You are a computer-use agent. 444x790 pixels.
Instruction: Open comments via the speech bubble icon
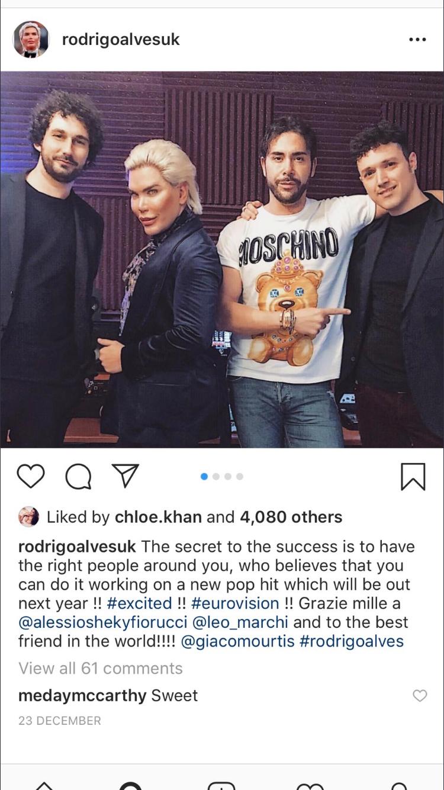point(78,476)
